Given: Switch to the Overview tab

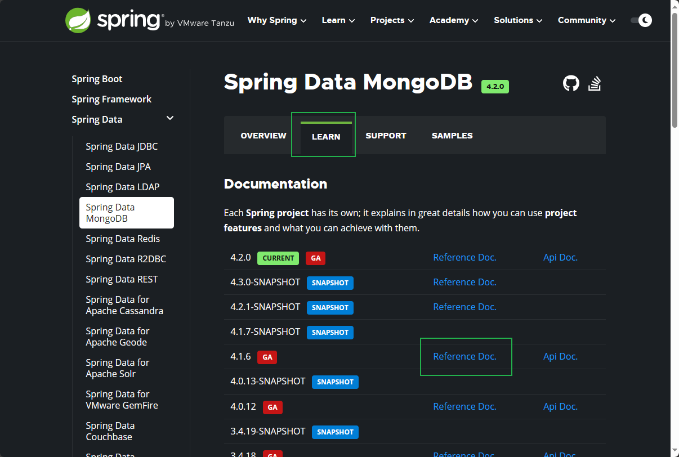Looking at the screenshot, I should click(263, 136).
